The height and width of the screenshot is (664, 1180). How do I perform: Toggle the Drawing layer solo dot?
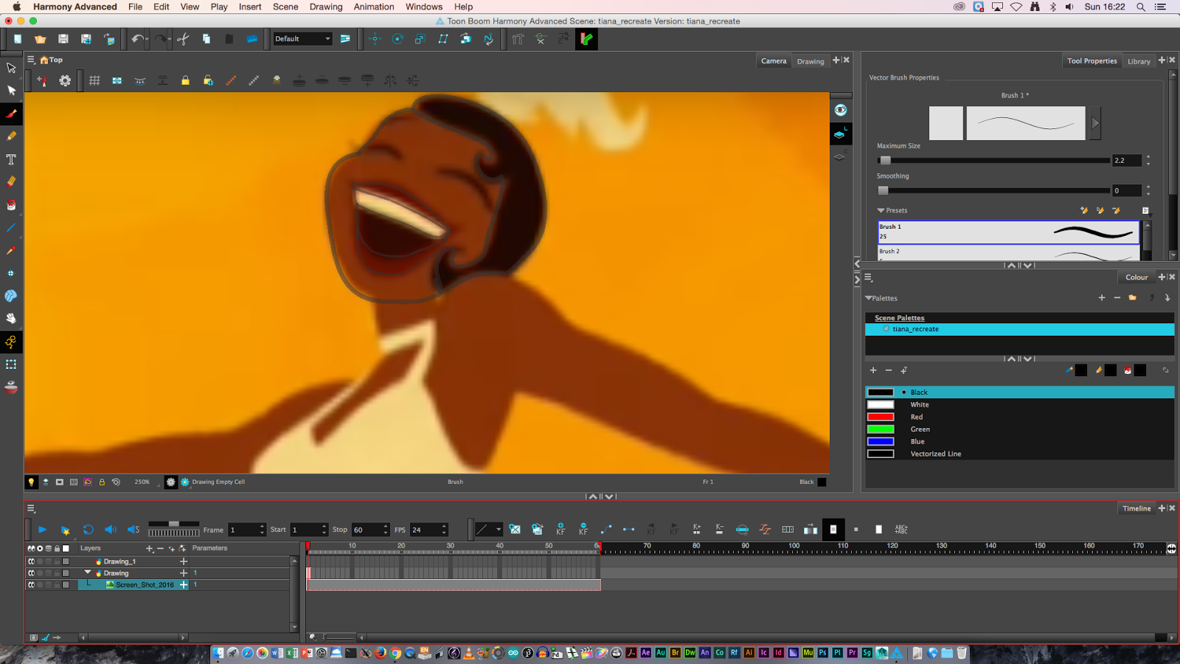[x=40, y=573]
